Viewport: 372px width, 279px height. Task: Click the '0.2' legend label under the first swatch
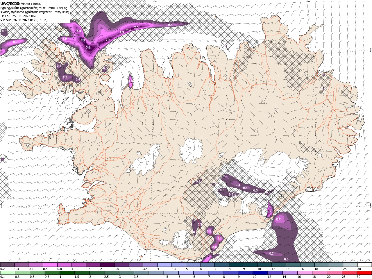tap(2, 269)
